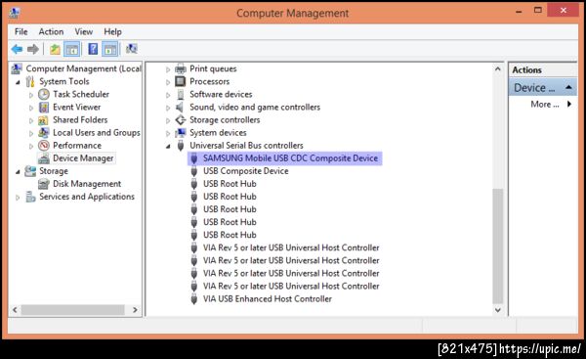Screen dimensions: 586x359
Task: Toggle the Show/Hide Action Pane toolbar icon
Action: (110, 49)
